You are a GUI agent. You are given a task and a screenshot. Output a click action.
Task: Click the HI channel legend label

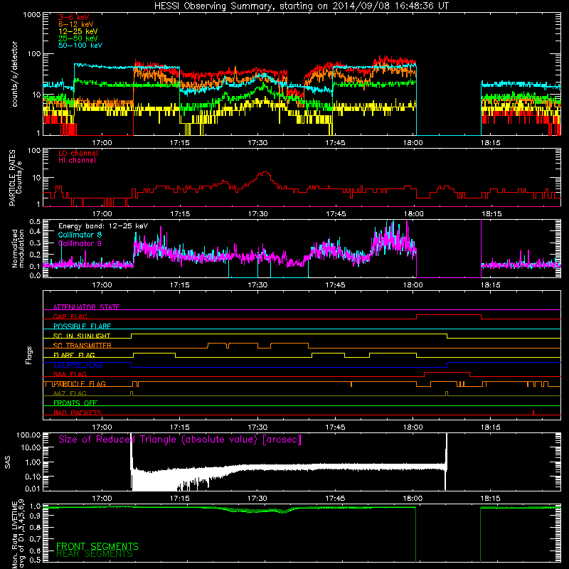click(x=77, y=161)
